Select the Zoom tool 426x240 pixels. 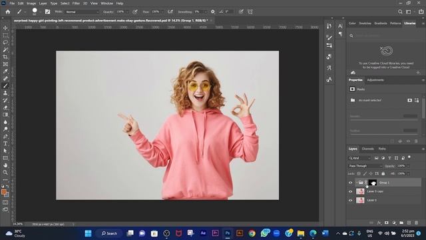click(x=5, y=172)
